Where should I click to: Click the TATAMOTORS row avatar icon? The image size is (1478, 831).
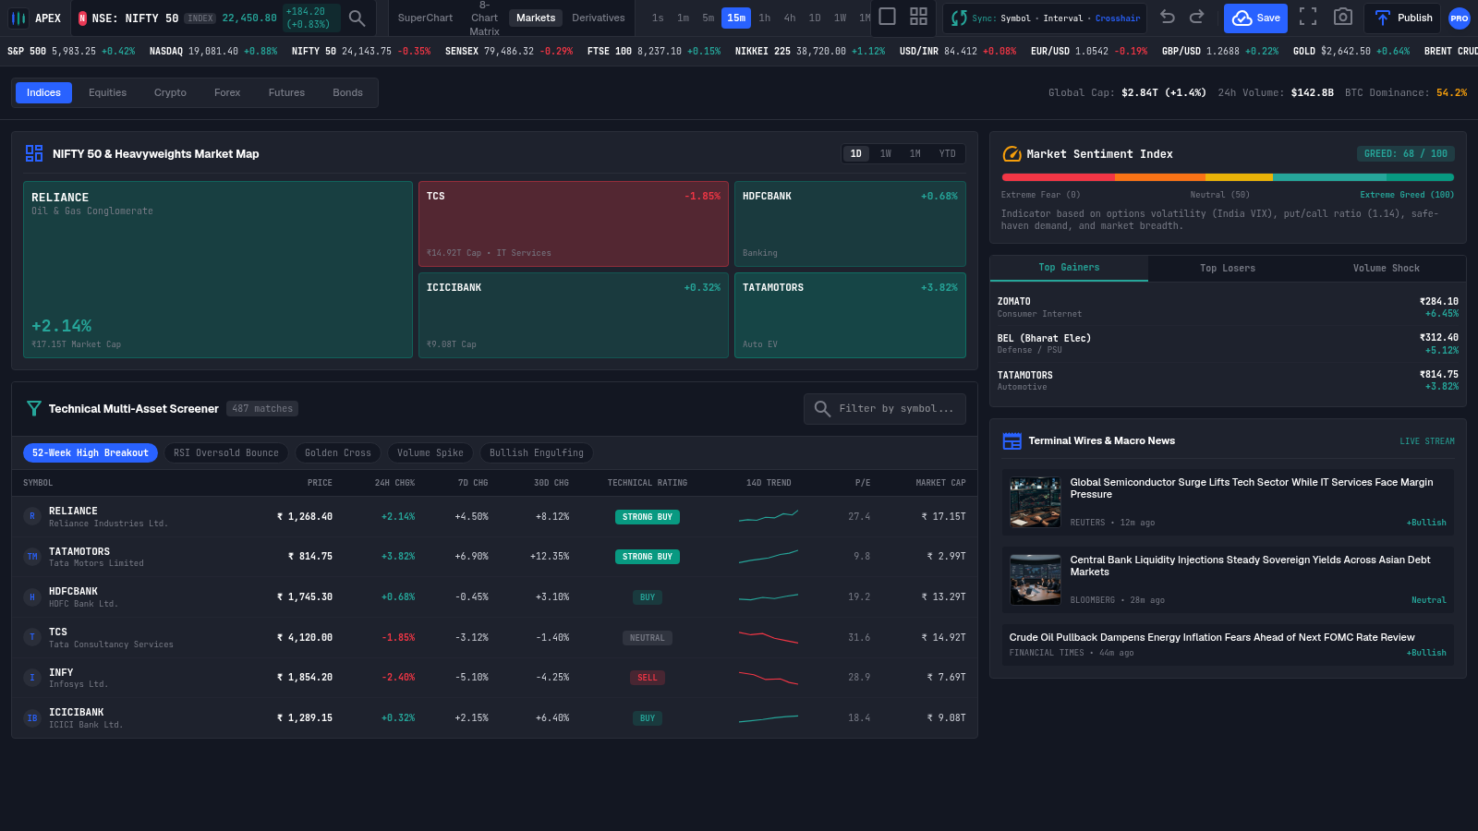[x=32, y=557]
